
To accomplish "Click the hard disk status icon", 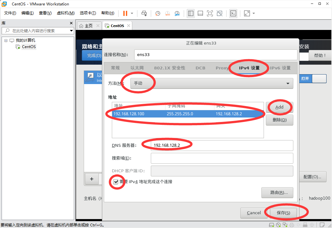I will (271, 225).
